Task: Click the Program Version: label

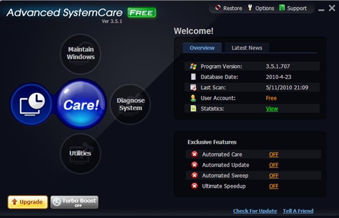Action: click(221, 66)
